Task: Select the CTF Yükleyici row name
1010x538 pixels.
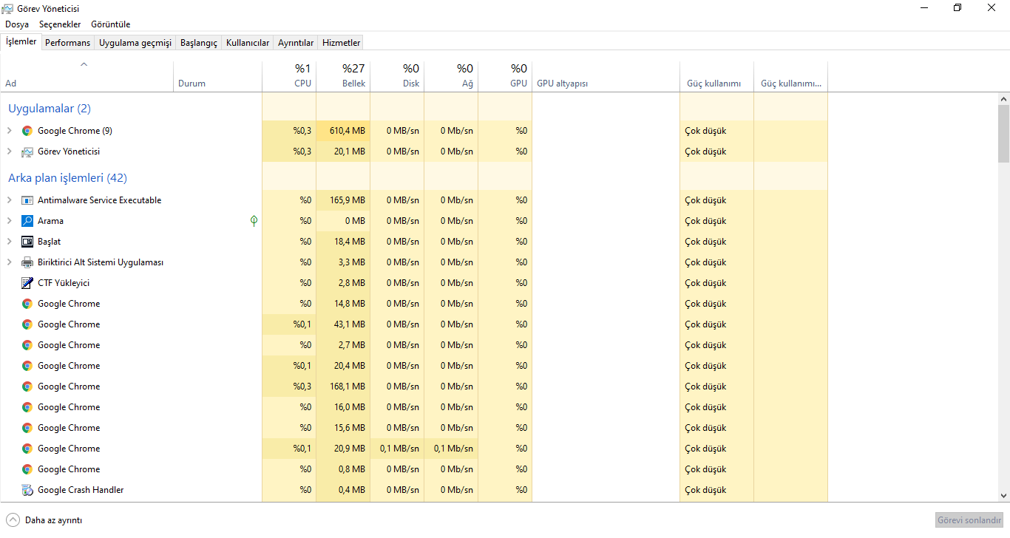Action: click(x=64, y=283)
